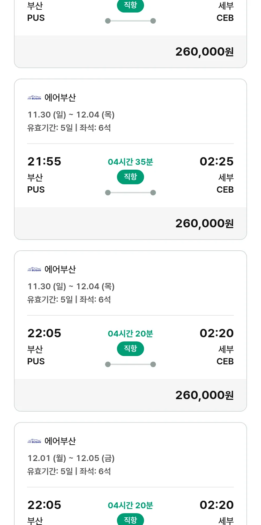Tap the 260,000원 price in the topmost card
This screenshot has width=261, height=525.
(x=204, y=52)
